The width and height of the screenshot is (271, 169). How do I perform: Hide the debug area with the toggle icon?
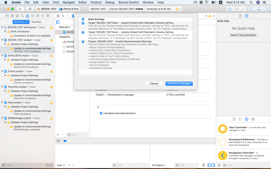click(x=58, y=141)
